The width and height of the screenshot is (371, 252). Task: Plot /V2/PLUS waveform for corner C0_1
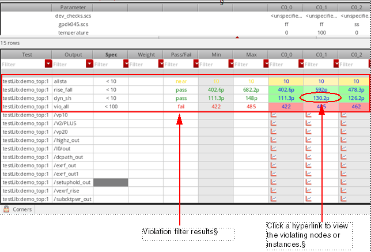(309, 123)
